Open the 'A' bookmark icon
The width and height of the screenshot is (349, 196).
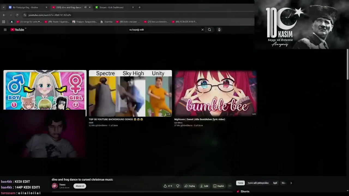pyautogui.click(x=12, y=22)
